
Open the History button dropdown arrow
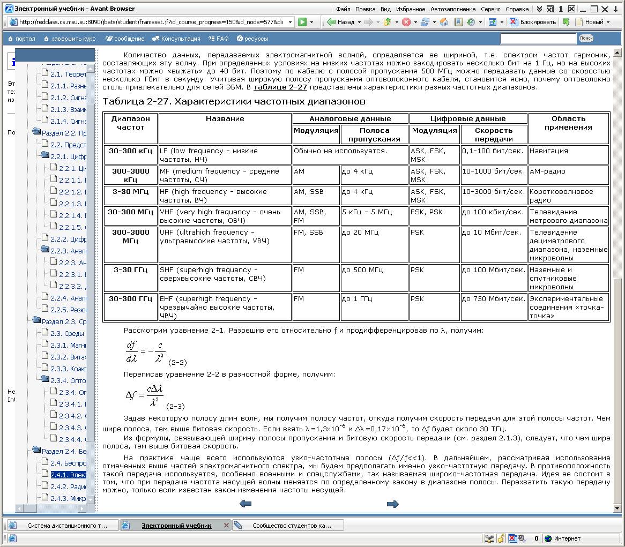click(480, 22)
